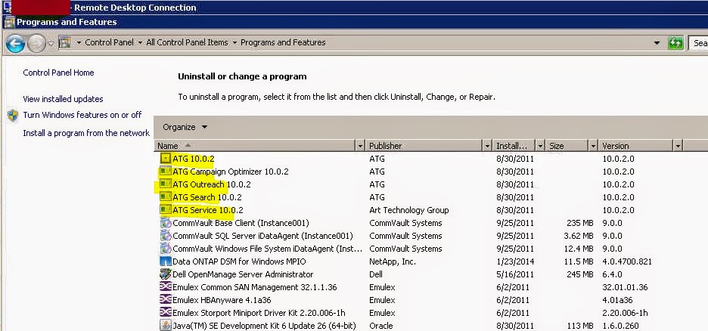The height and width of the screenshot is (331, 708).
Task: Select ATG Campaign Optimizer 10.0.2 row name
Action: (x=230, y=172)
